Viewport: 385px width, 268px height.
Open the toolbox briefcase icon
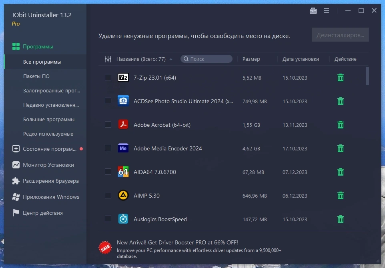(313, 10)
